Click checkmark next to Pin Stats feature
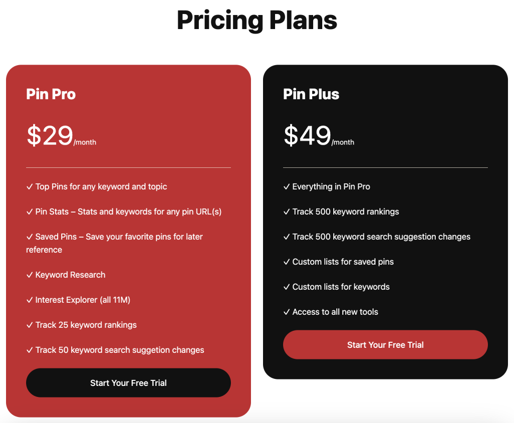The height and width of the screenshot is (423, 514). coord(30,212)
